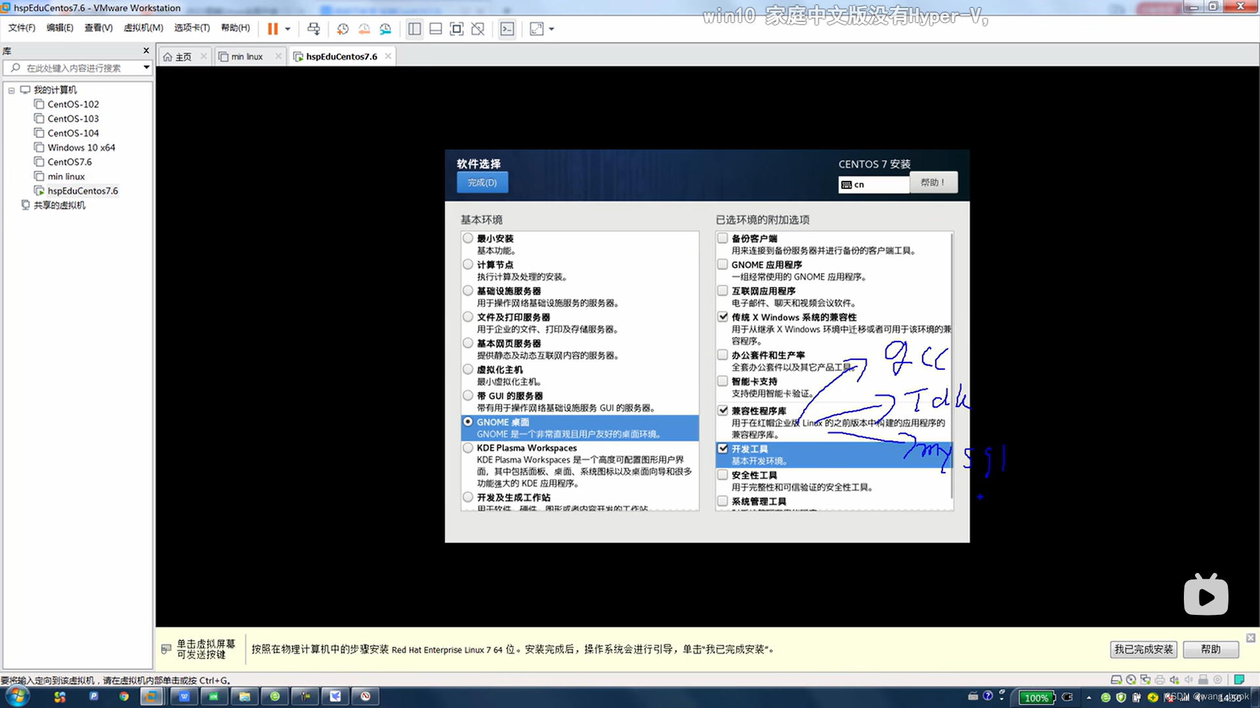Open the power options dropdown next to Pause
The height and width of the screenshot is (708, 1260).
287,29
